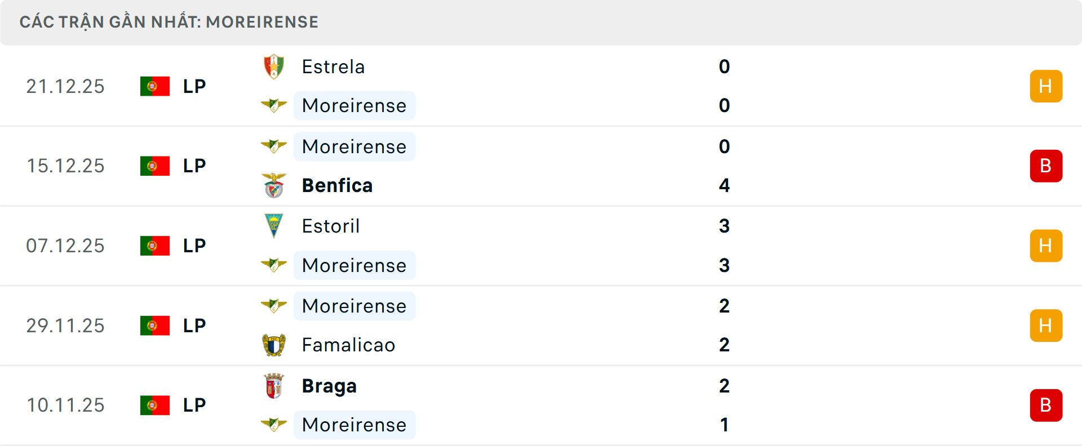Open the Famalicao club crest
1082x446 pixels.
(x=274, y=345)
